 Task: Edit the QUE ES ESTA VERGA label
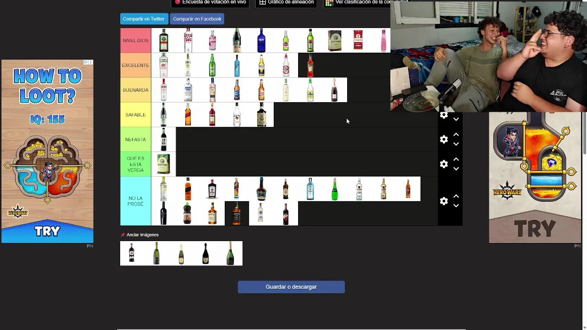(135, 164)
